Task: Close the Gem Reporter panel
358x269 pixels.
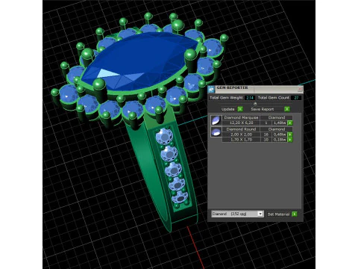Action: 300,89
